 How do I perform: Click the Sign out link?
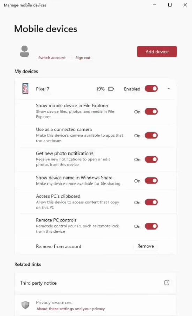pyautogui.click(x=83, y=58)
